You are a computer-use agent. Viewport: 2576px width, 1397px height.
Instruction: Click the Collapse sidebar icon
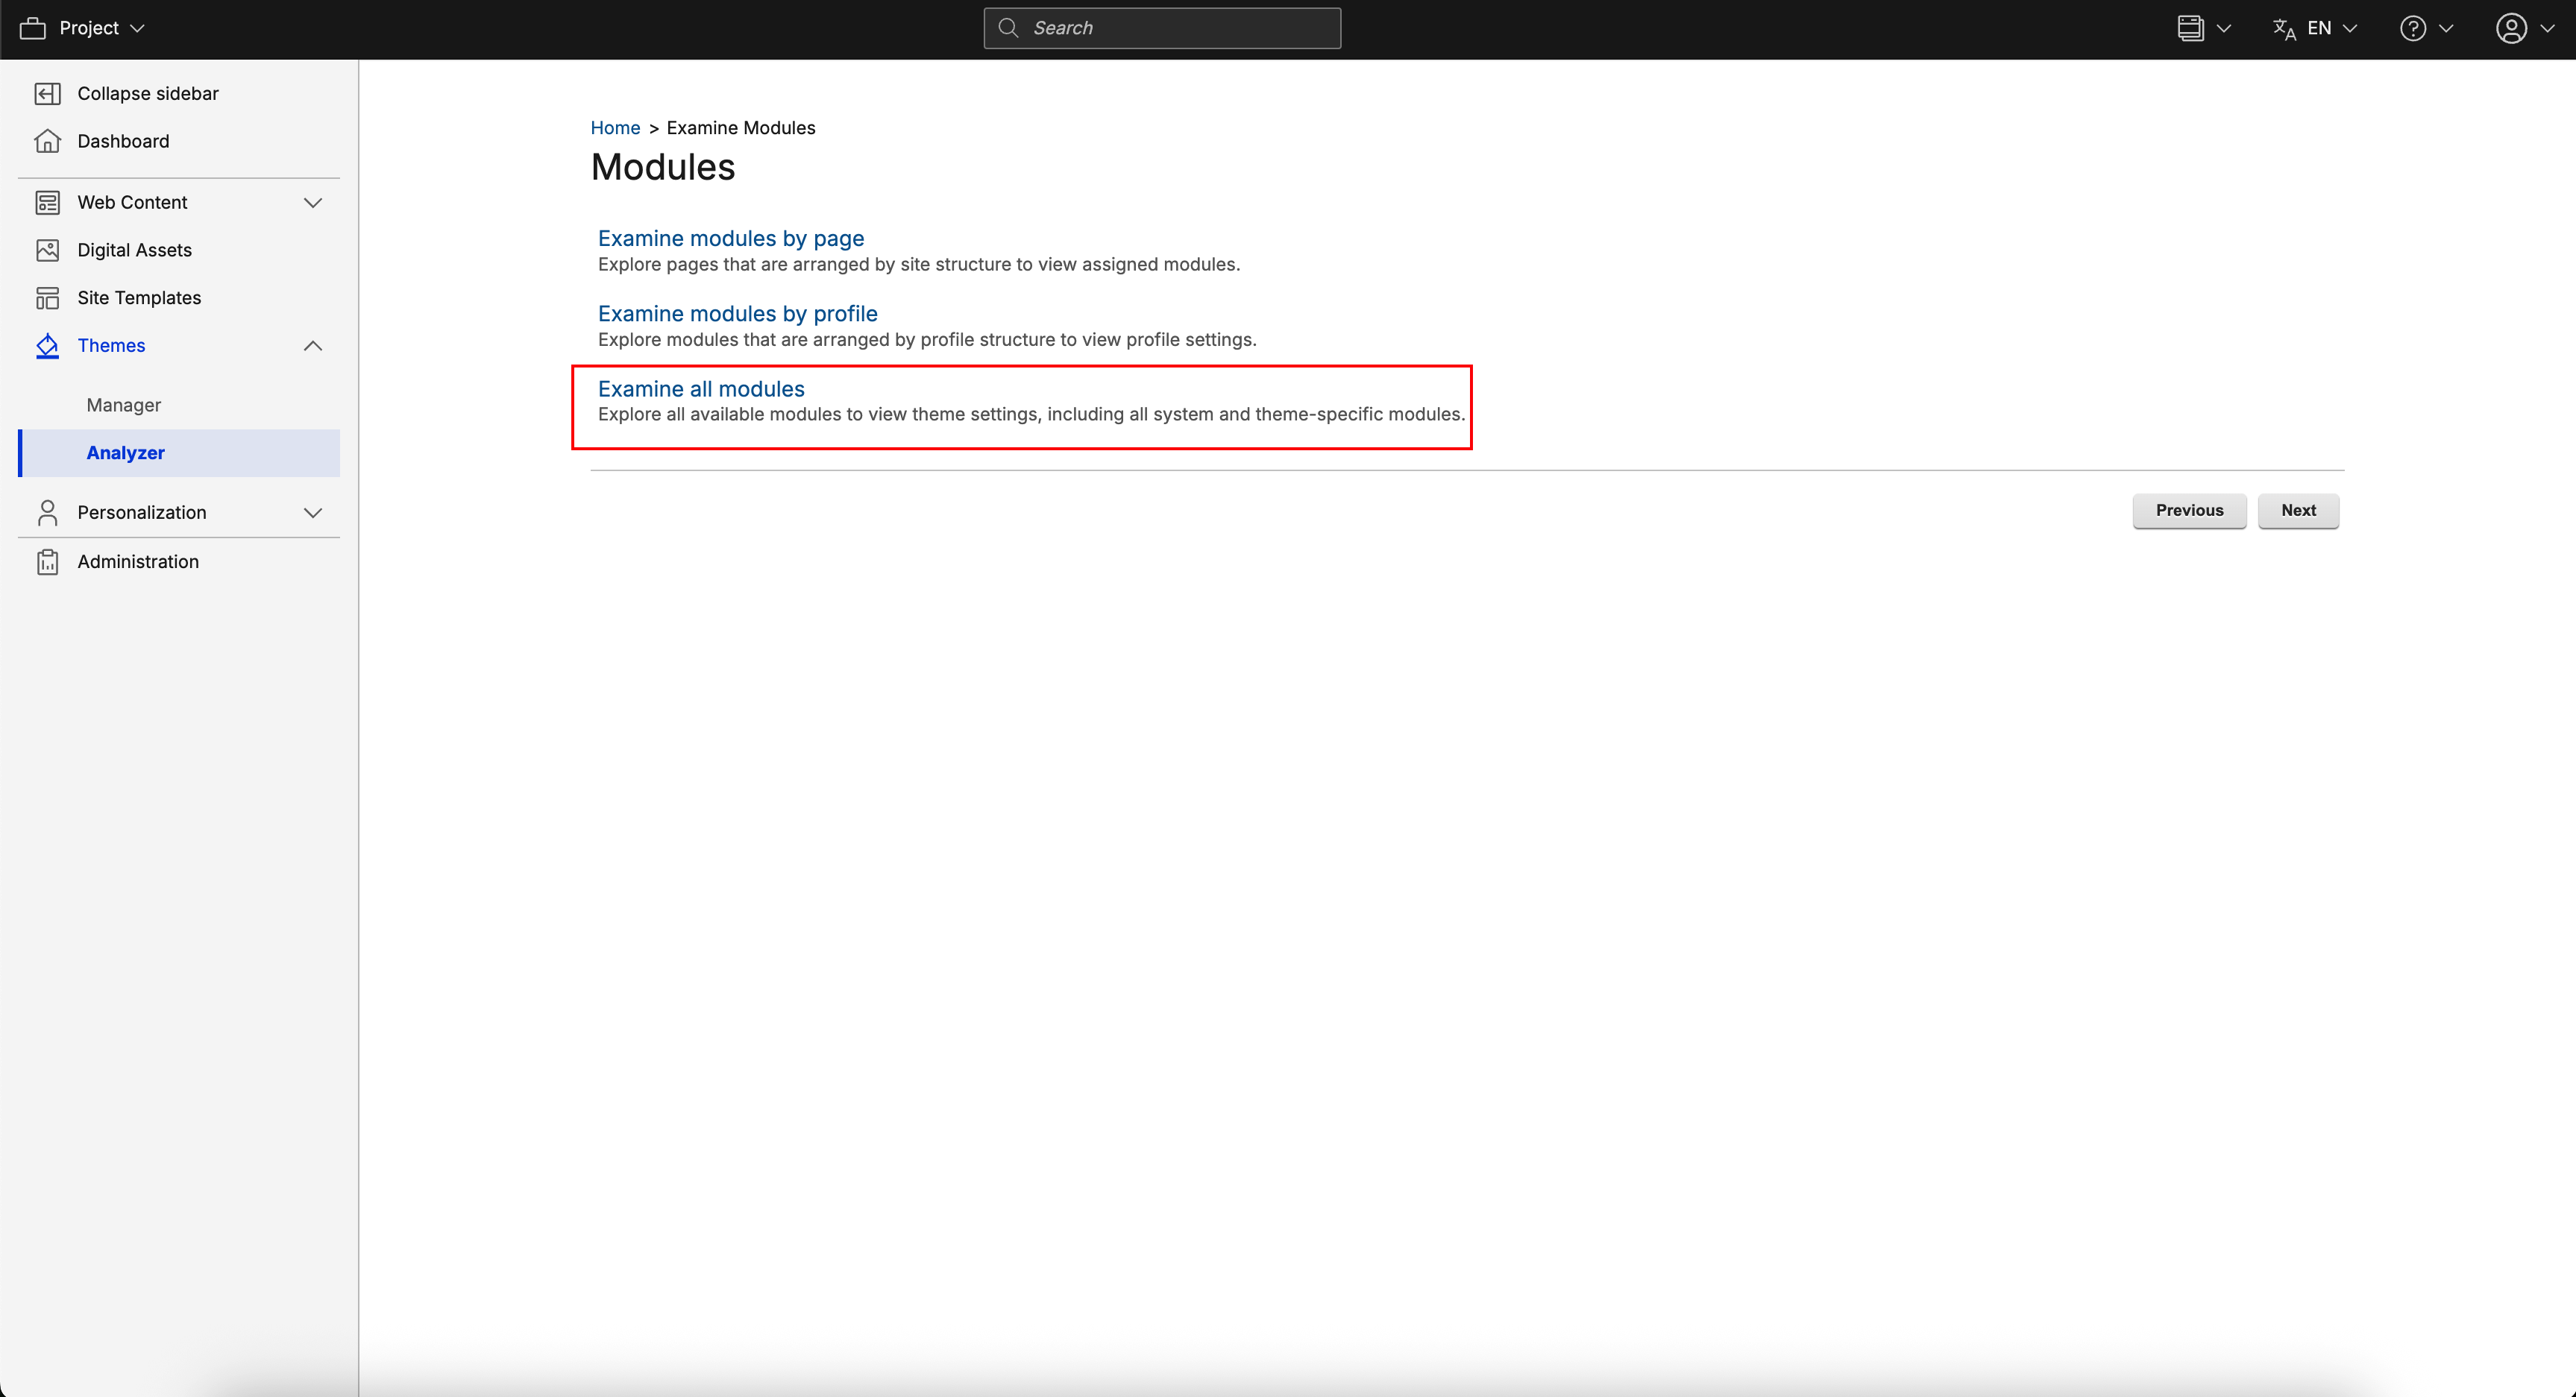pyautogui.click(x=47, y=94)
